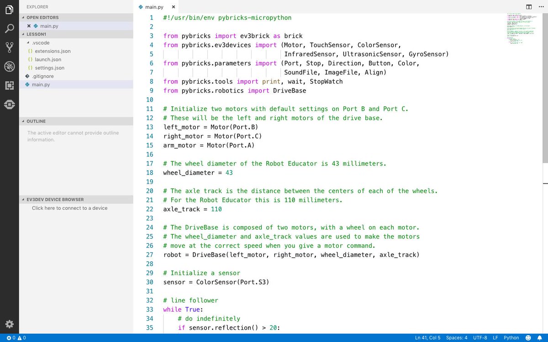
Task: Open the Manage gear icon at bottom left
Action: coord(9,324)
